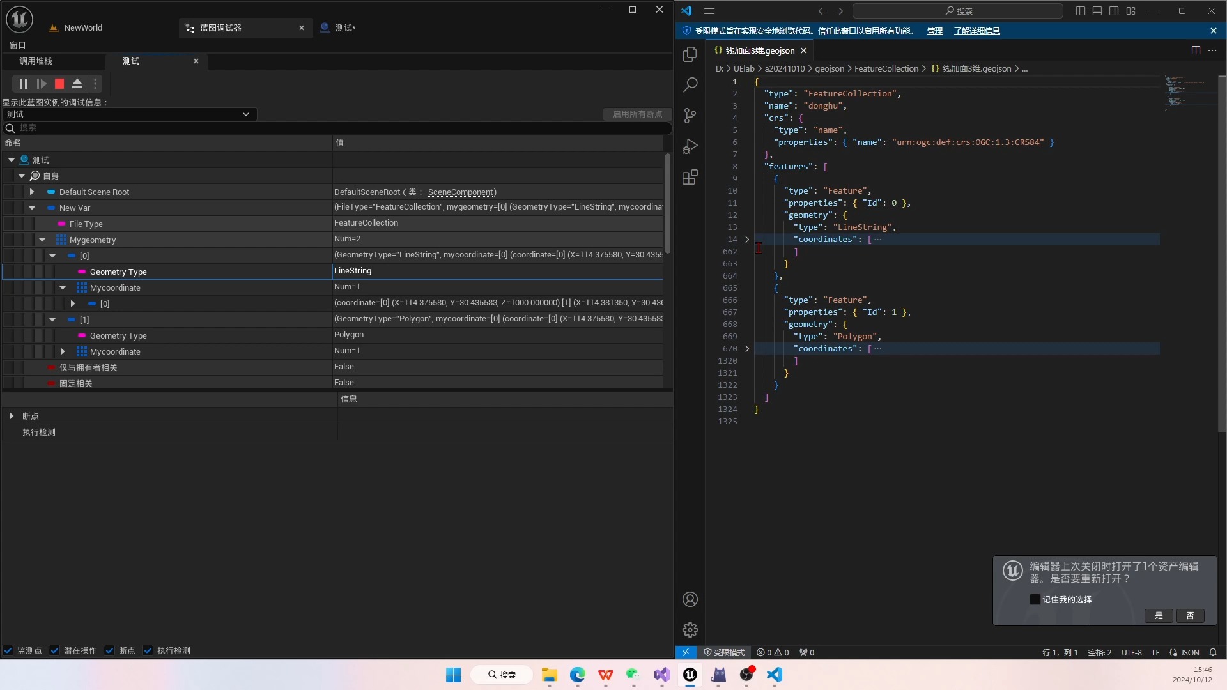Unfold coordinates array on line 14
1227x690 pixels.
[747, 240]
